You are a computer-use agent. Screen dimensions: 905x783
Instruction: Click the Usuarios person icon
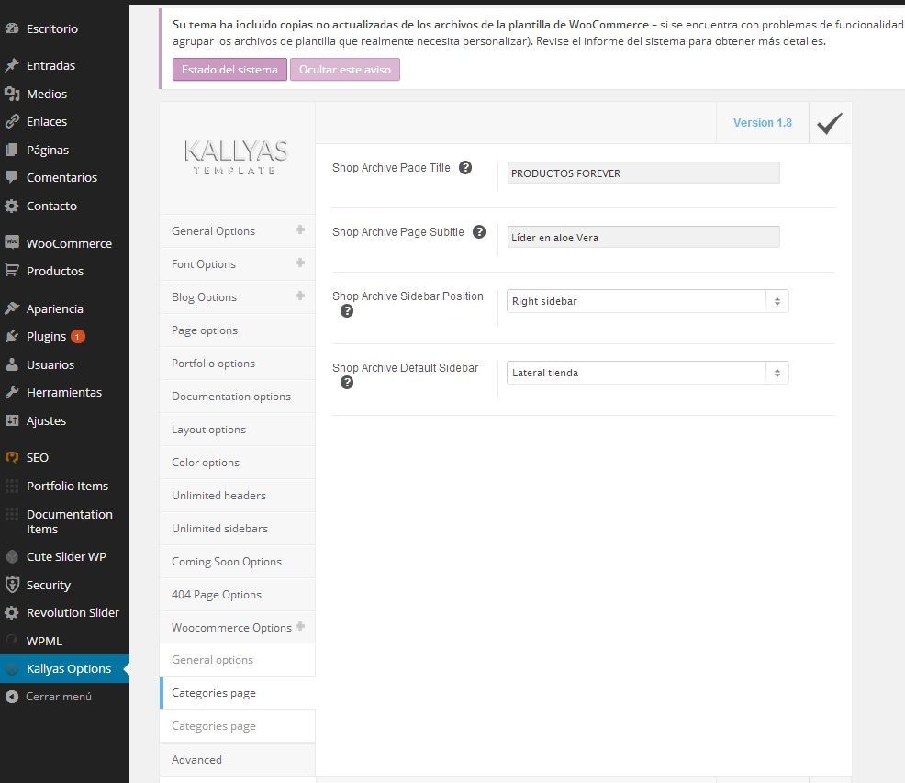12,364
